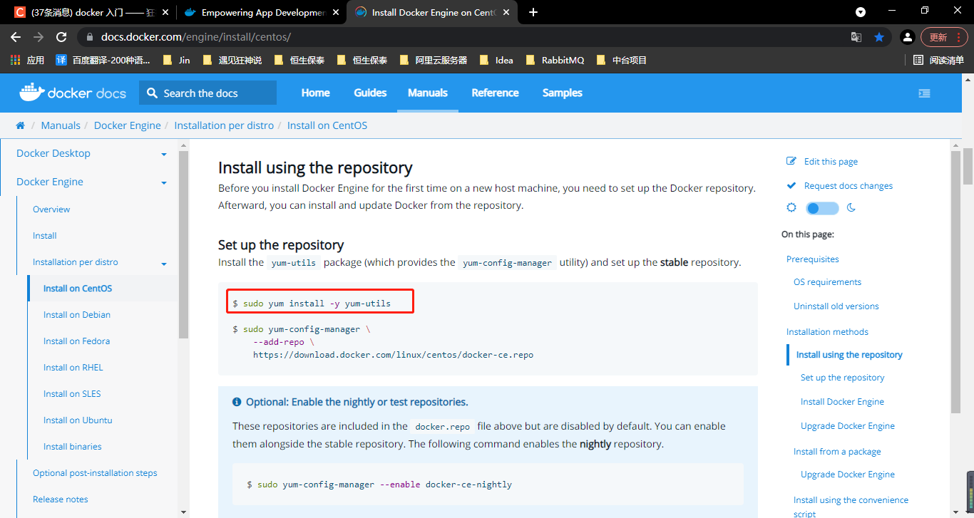The width and height of the screenshot is (974, 518).
Task: Close the Empowering App Development tab
Action: click(336, 12)
